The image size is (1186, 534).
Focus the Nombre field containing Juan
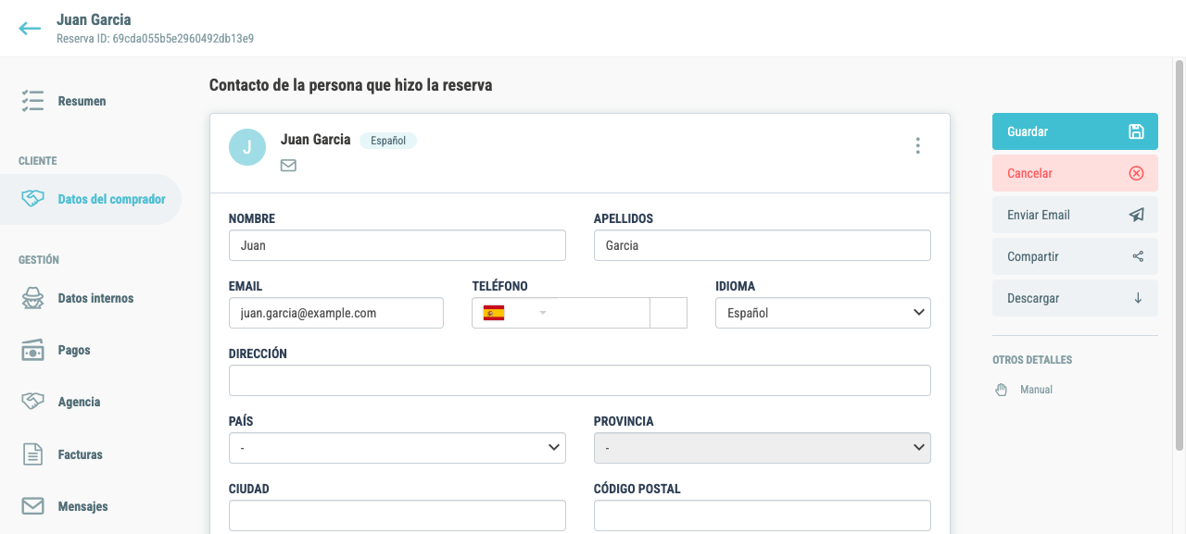[397, 245]
